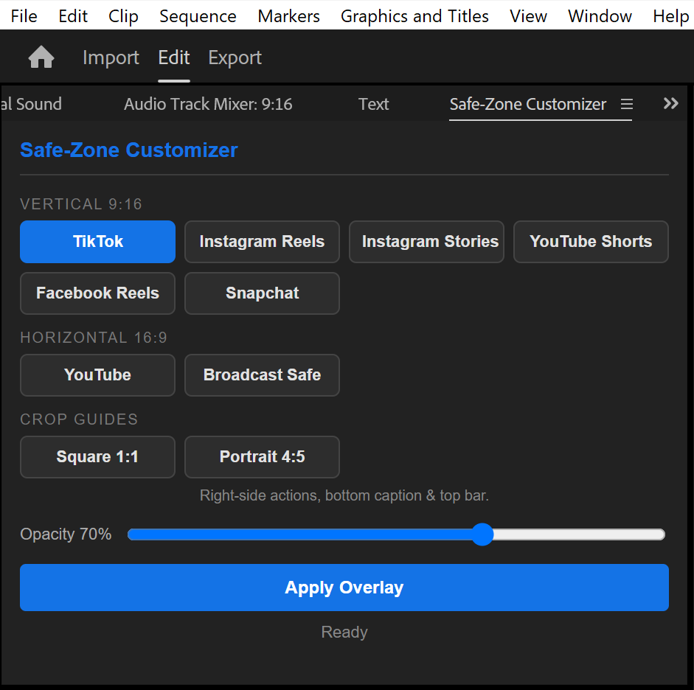Switch to the Export workspace tab
Viewport: 694px width, 690px height.
tap(235, 57)
